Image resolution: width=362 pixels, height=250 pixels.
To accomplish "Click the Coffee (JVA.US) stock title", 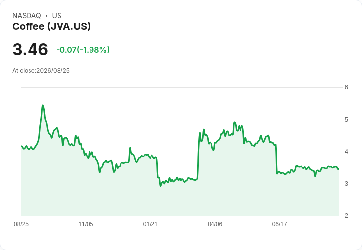I will tap(51, 27).
